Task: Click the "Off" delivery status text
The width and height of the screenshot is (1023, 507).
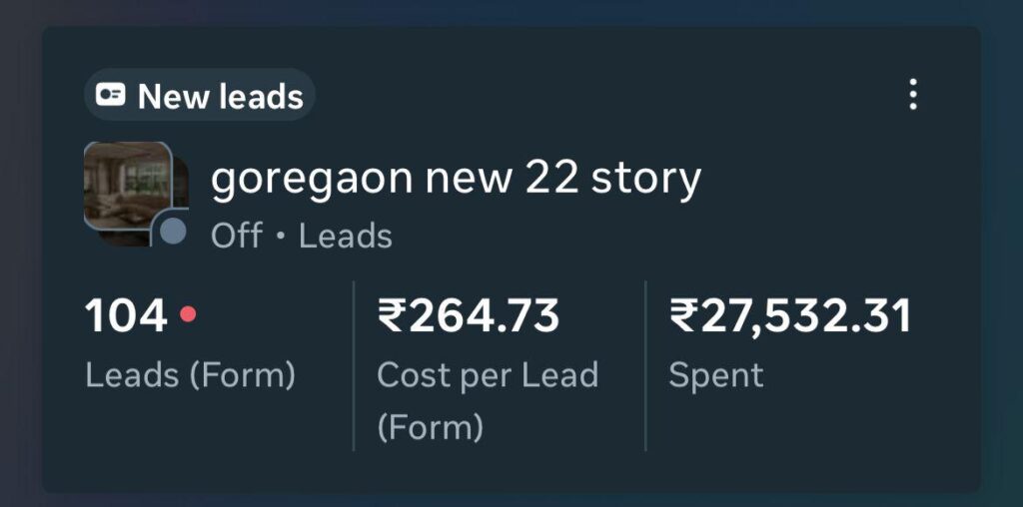Action: tap(237, 237)
